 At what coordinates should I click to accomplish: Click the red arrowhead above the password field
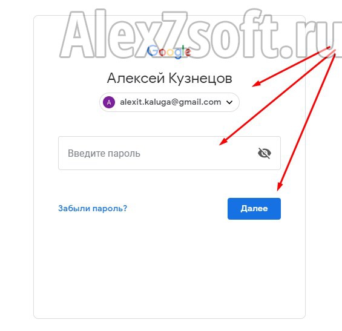click(x=223, y=142)
